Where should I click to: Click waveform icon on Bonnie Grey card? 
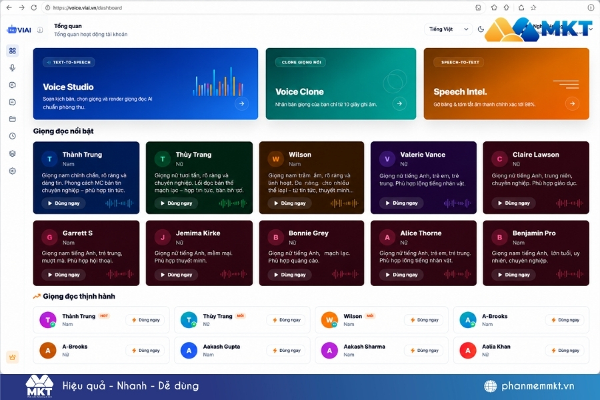[x=345, y=274]
